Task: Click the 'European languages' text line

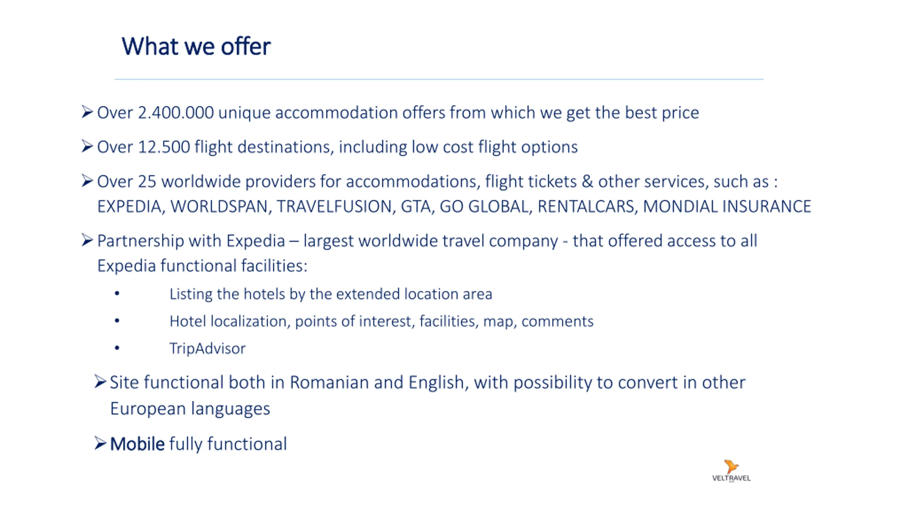Action: point(190,408)
